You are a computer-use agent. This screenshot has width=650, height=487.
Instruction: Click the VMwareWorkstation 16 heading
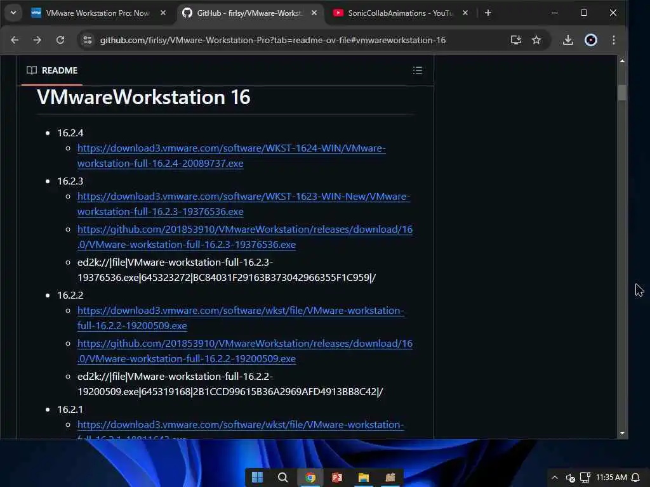(143, 97)
